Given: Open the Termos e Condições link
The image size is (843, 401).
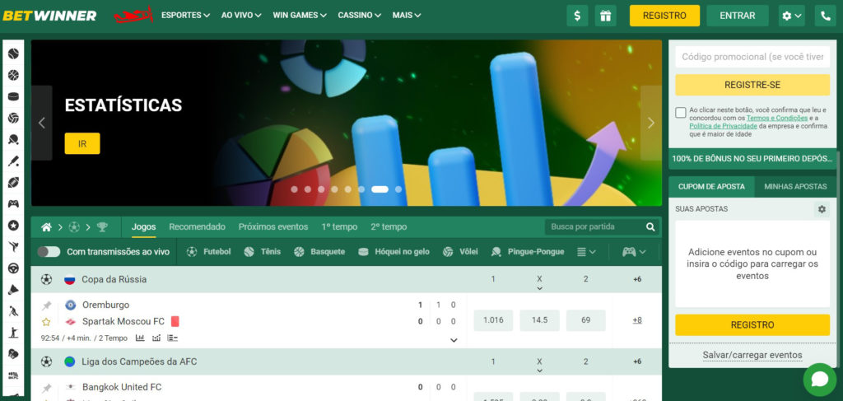Looking at the screenshot, I should coord(777,118).
